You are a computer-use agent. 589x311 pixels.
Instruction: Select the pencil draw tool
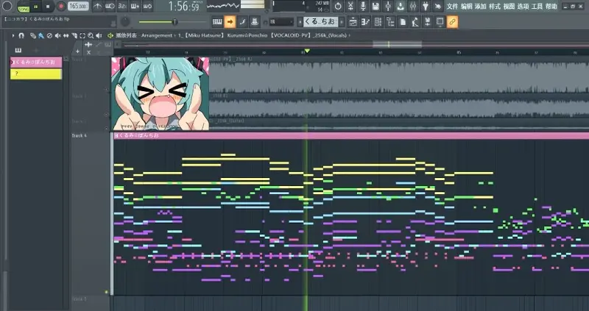(x=33, y=35)
